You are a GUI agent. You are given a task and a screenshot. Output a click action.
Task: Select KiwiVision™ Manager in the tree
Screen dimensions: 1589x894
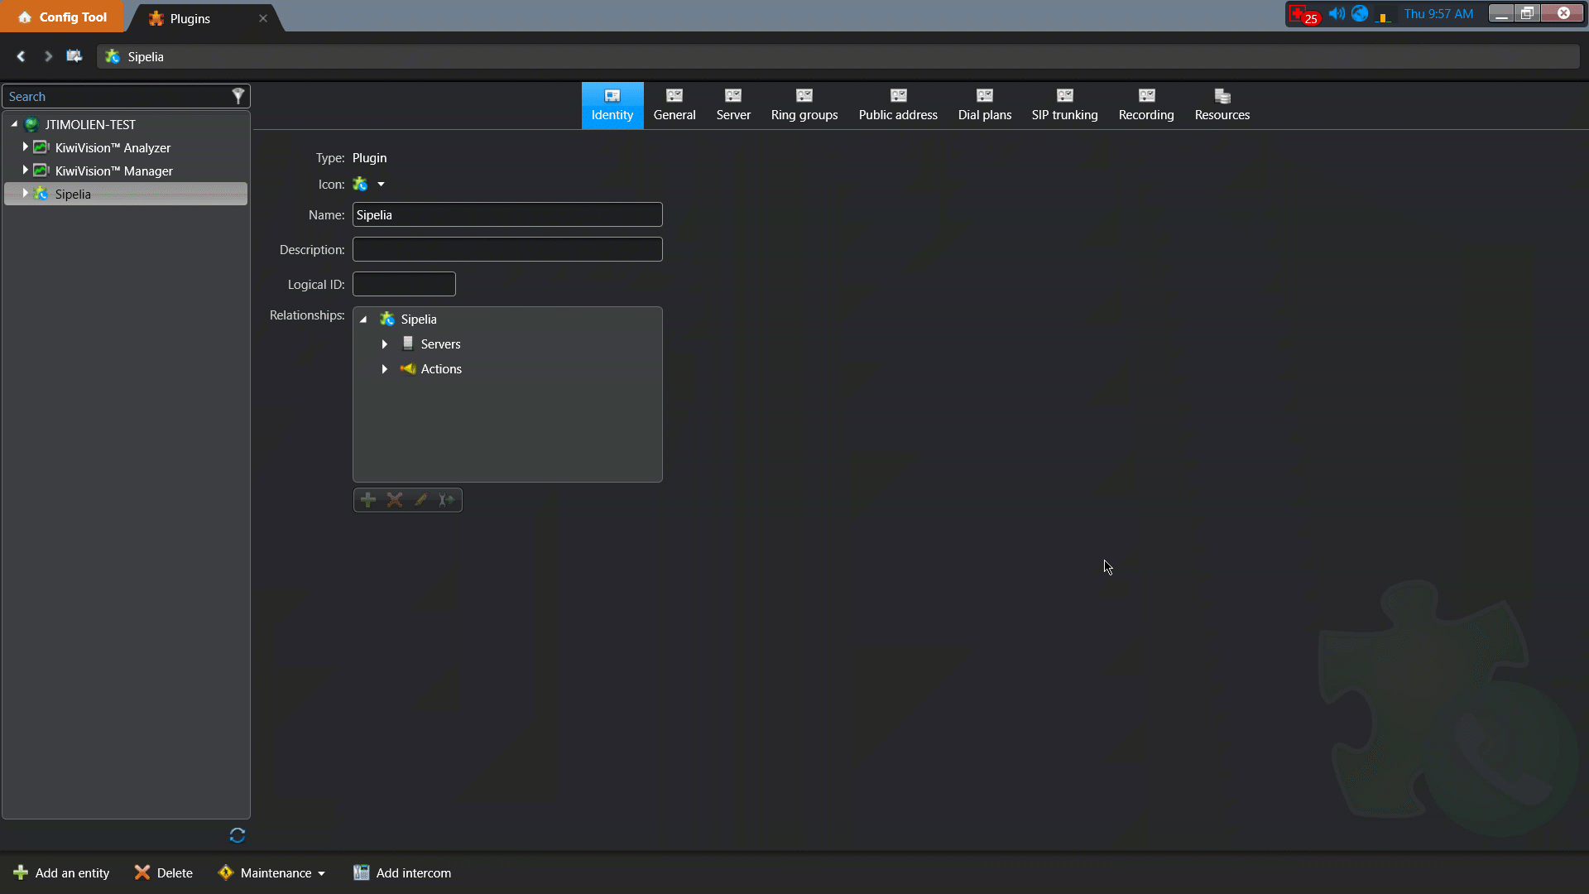pyautogui.click(x=114, y=171)
